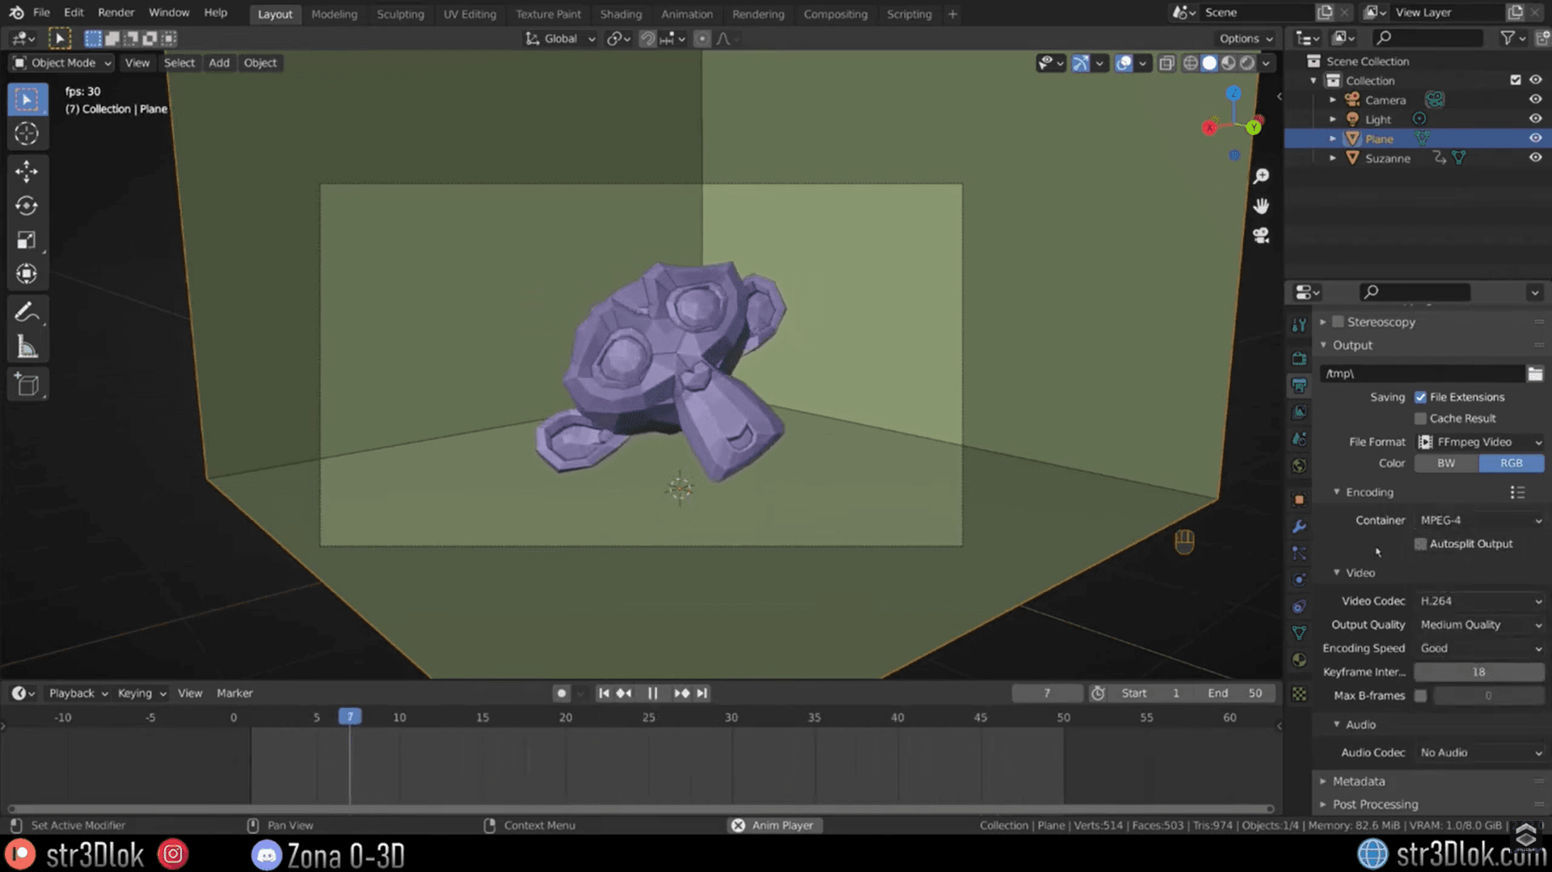
Task: Select the Annotate pencil tool
Action: point(27,312)
